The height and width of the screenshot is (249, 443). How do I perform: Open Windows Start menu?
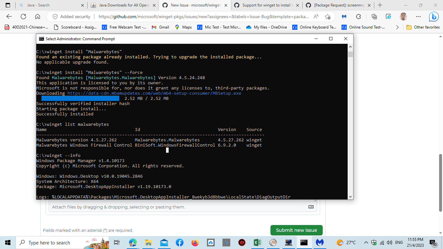point(8,243)
